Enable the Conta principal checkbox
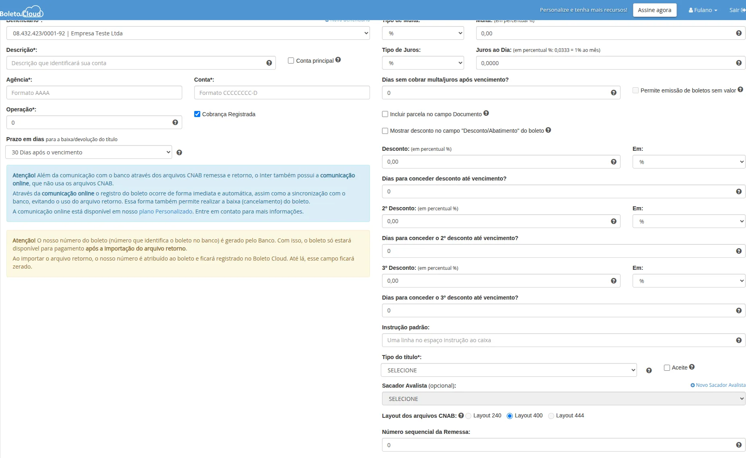Viewport: 746px width, 458px height. click(291, 61)
